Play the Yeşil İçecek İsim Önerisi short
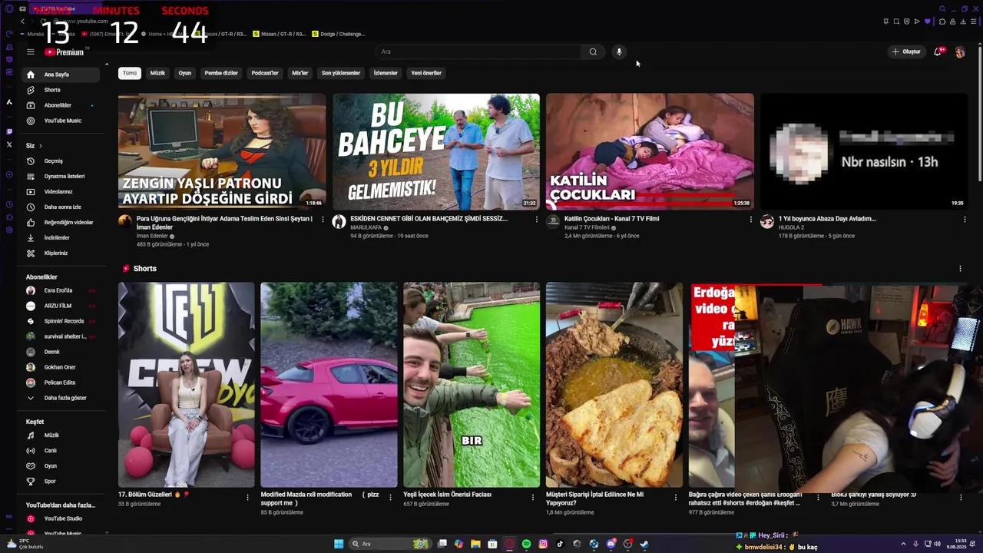 472,385
